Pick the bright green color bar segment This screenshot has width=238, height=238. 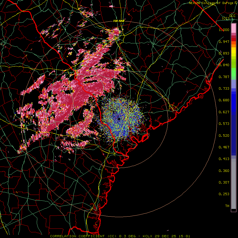234,72
